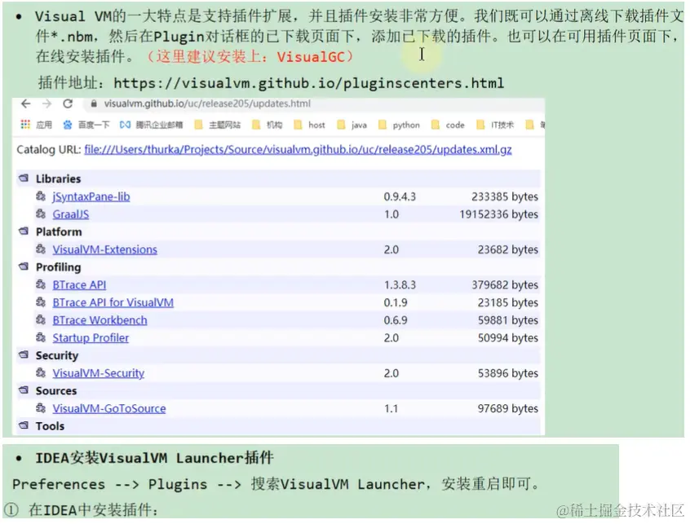
Task: Open the VisualVM-GoToSource link
Action: coord(109,408)
